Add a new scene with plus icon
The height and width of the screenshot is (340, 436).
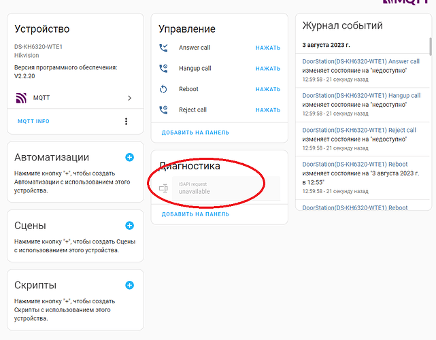(x=130, y=226)
